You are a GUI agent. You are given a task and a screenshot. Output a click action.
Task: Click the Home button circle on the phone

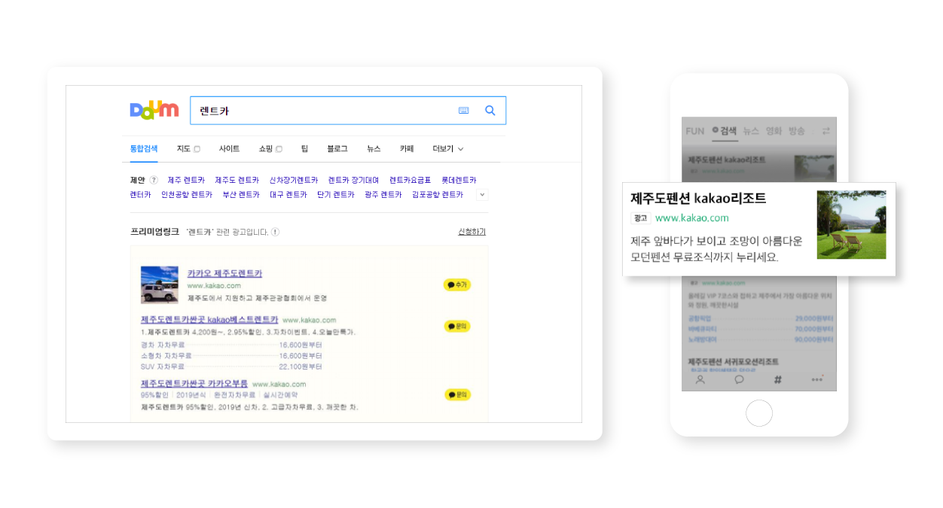759,413
